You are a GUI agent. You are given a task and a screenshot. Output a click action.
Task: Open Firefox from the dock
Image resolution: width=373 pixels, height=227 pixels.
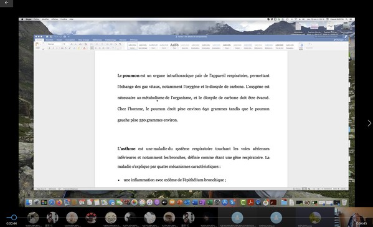coord(59,203)
